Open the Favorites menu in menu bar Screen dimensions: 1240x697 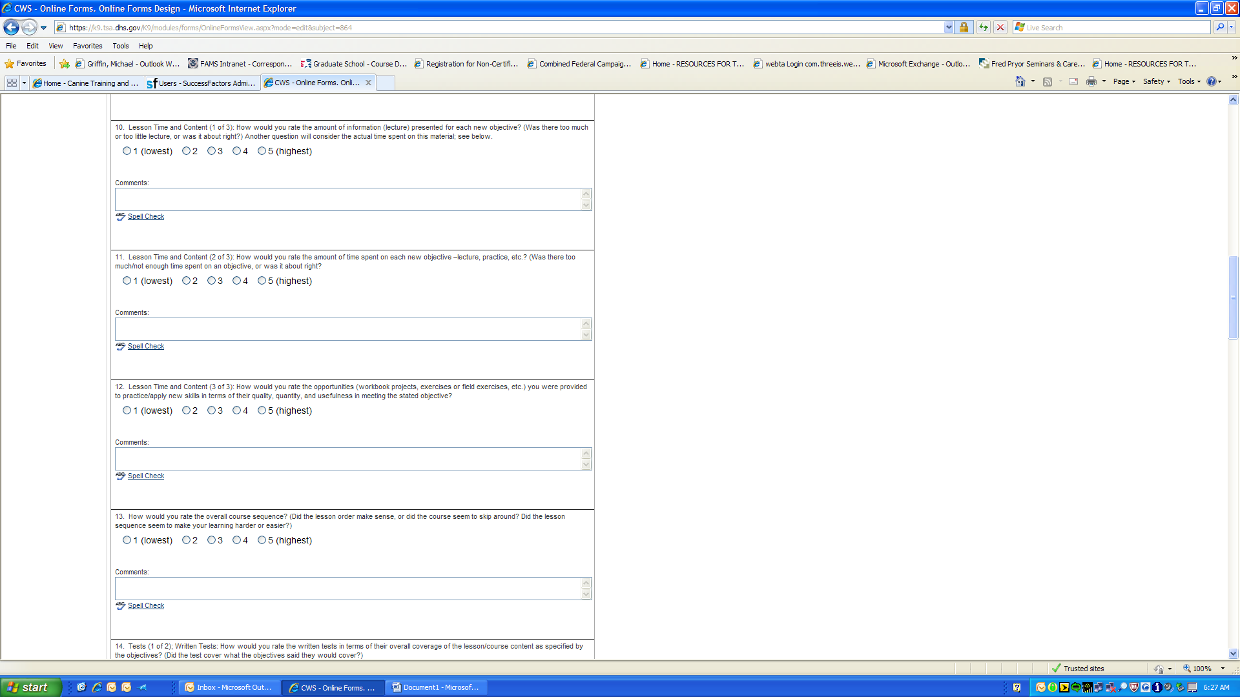click(87, 46)
